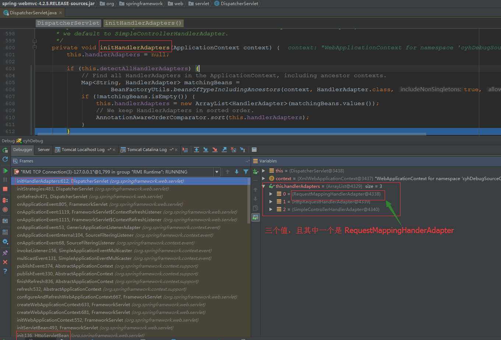The height and width of the screenshot is (340, 501).
Task: Click the Step Out icon
Action: 224,150
